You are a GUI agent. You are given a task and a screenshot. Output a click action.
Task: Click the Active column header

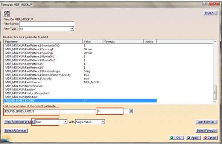pyautogui.click(x=150, y=42)
